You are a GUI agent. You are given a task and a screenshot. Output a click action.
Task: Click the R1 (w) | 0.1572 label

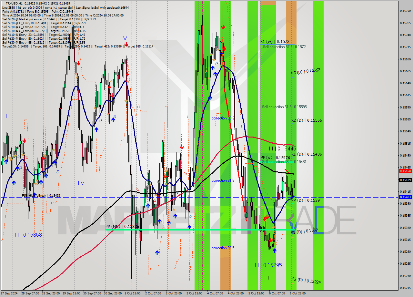point(275,42)
